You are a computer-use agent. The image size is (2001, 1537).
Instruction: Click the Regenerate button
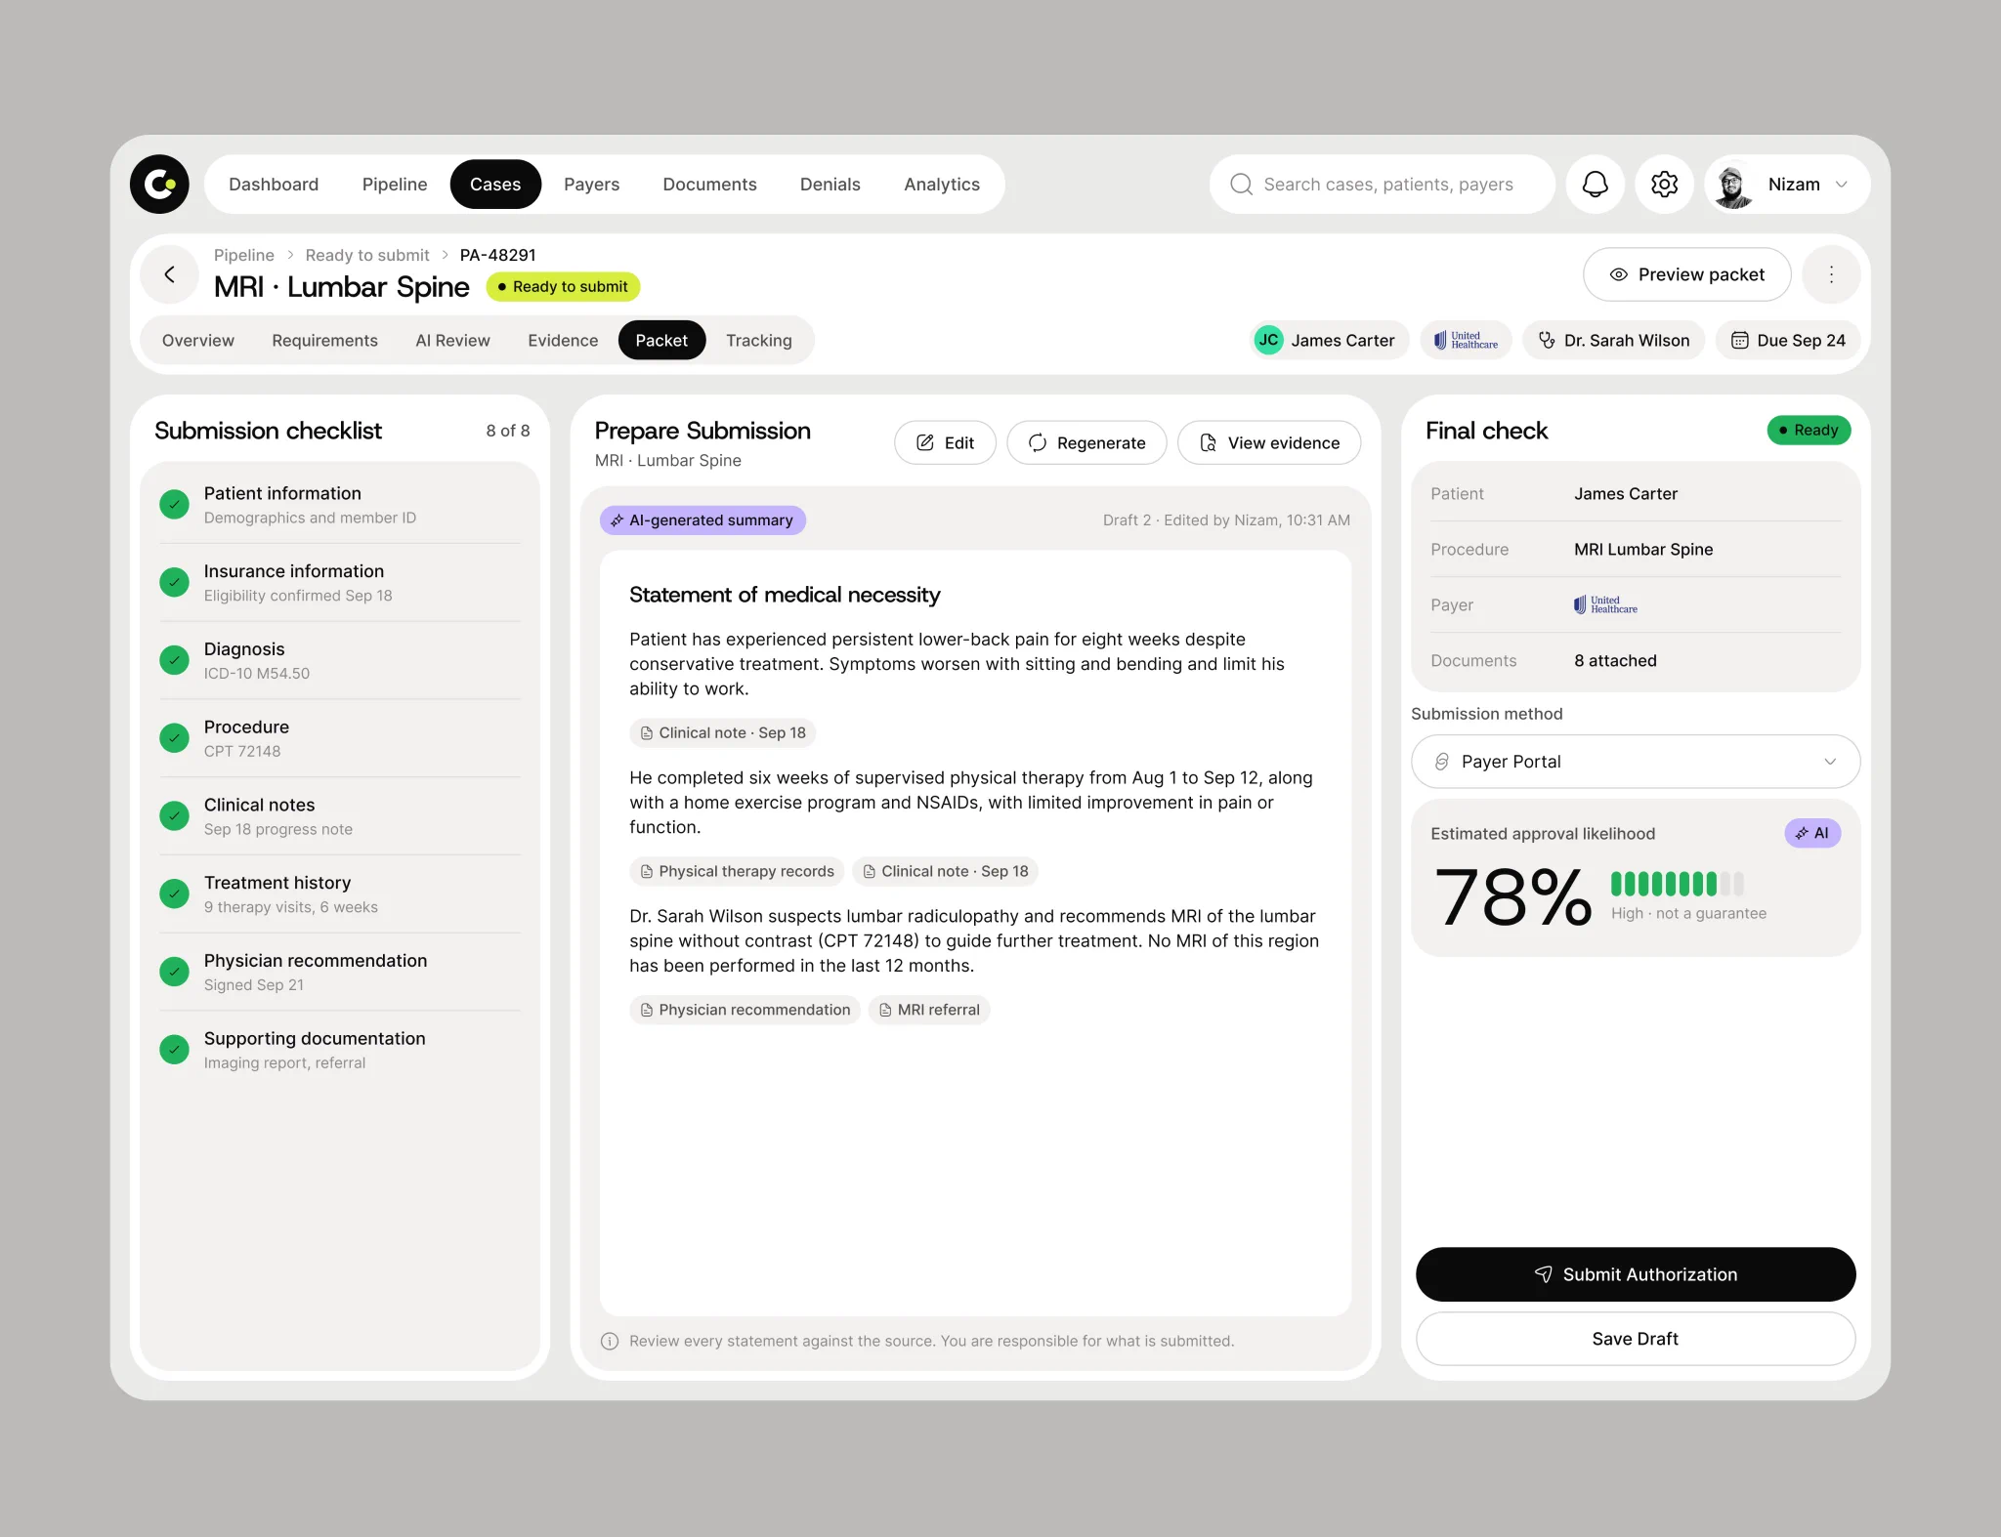(x=1086, y=442)
